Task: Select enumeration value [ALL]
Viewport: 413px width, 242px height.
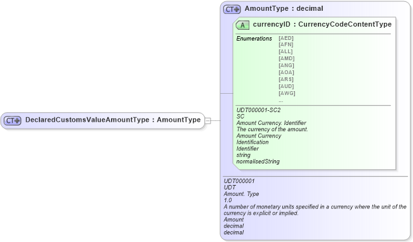Action: (x=285, y=51)
